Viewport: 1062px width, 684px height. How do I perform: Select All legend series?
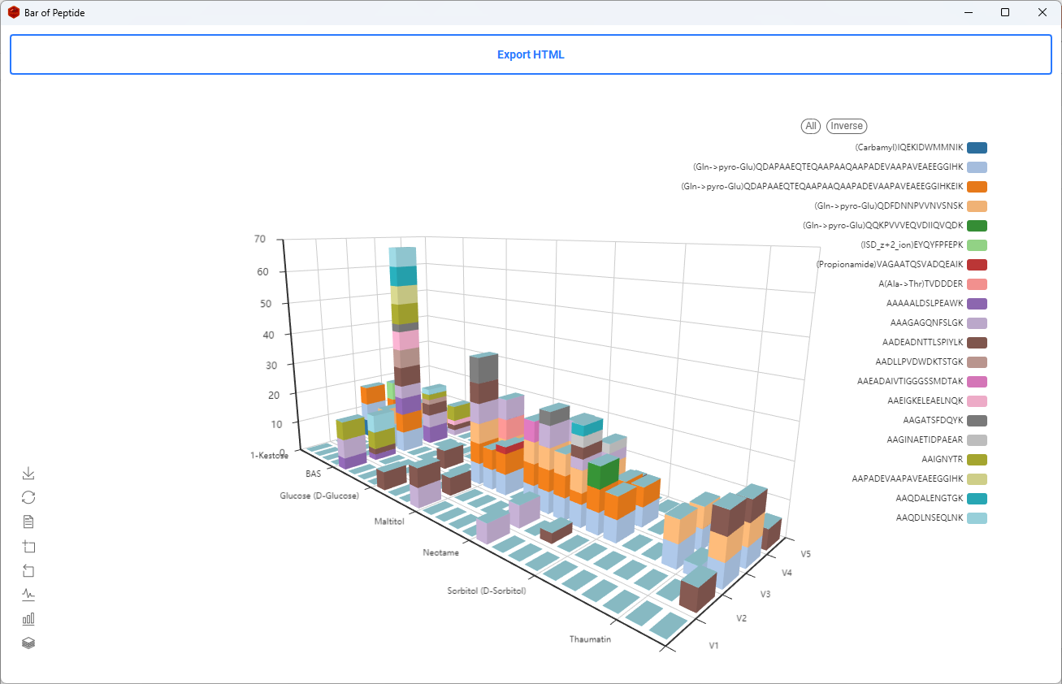(810, 126)
